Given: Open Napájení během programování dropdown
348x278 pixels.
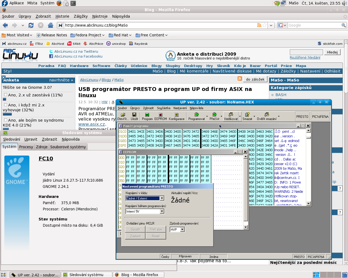Looking at the screenshot, I should [x=162, y=211].
